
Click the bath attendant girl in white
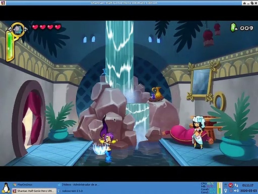[199, 132]
